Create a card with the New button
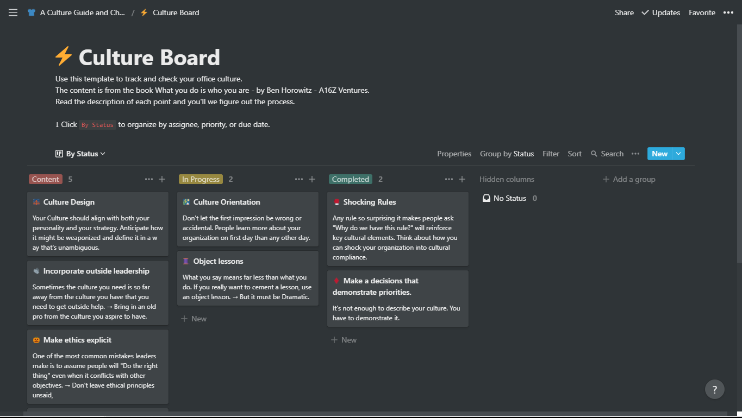 point(659,154)
